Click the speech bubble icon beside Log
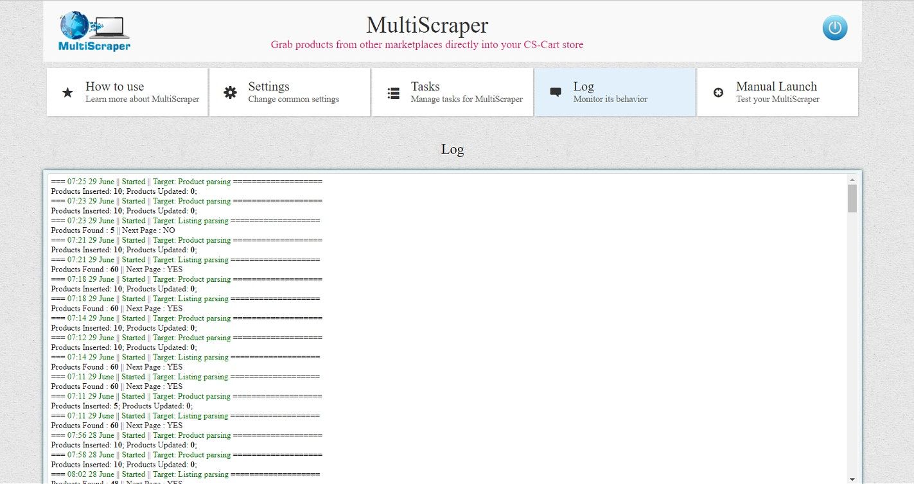Screen dimensions: 914x484 coord(556,93)
